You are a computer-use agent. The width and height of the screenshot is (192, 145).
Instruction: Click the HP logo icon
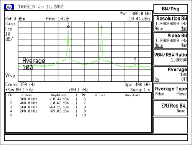point(9,7)
